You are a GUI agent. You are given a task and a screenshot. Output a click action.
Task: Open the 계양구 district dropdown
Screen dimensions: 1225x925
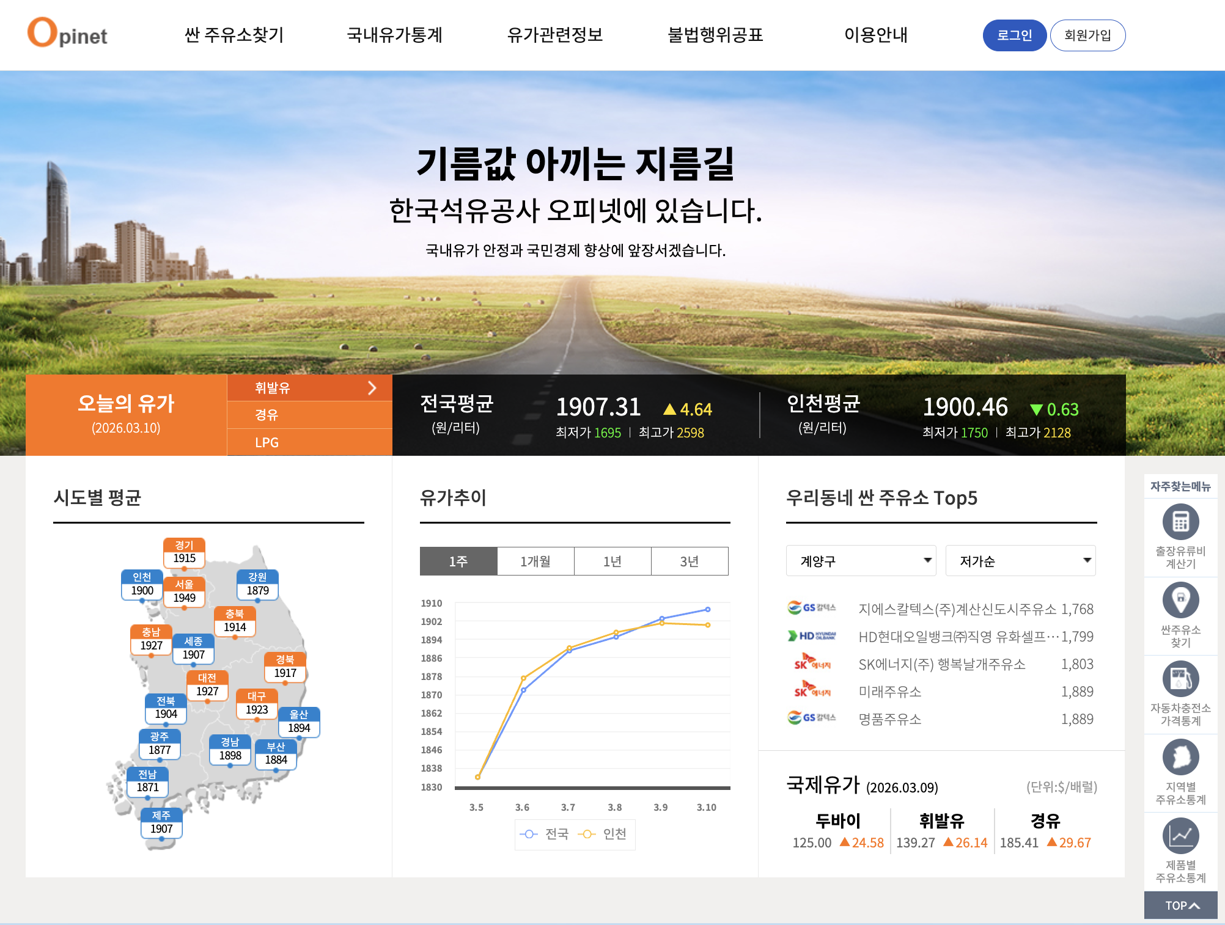coord(861,561)
